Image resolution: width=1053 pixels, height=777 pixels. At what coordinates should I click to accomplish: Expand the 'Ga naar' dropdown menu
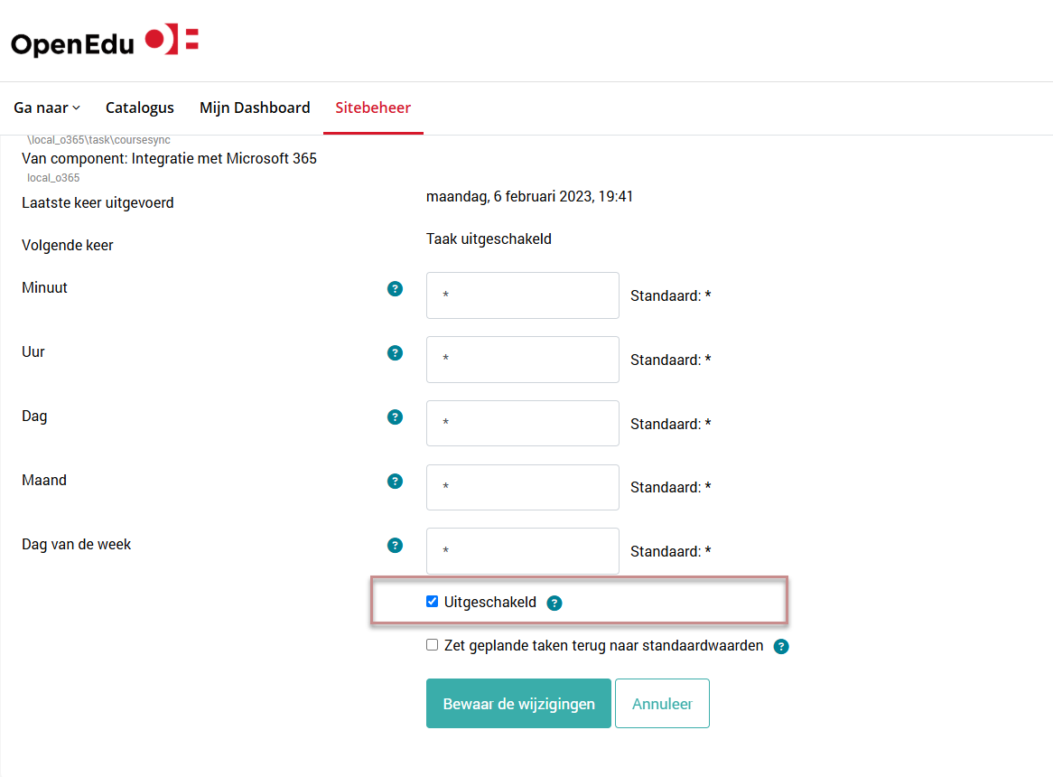tap(47, 108)
